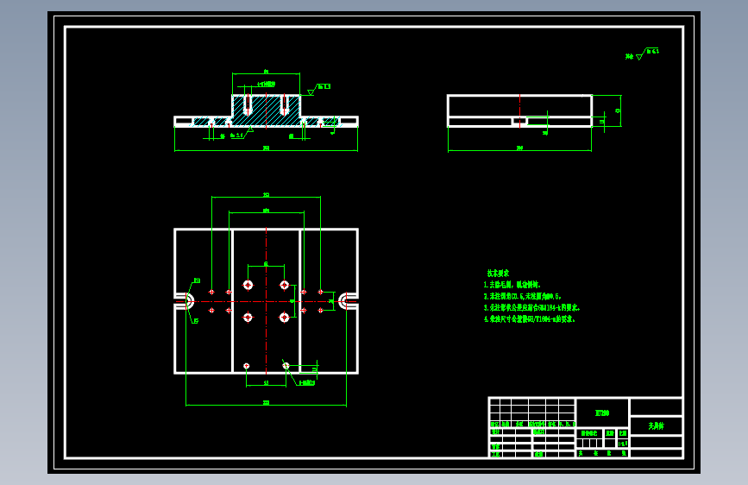Screen dimensions: 748x485
Task: Click the 1:1 scale cell in title block
Action: 623,444
